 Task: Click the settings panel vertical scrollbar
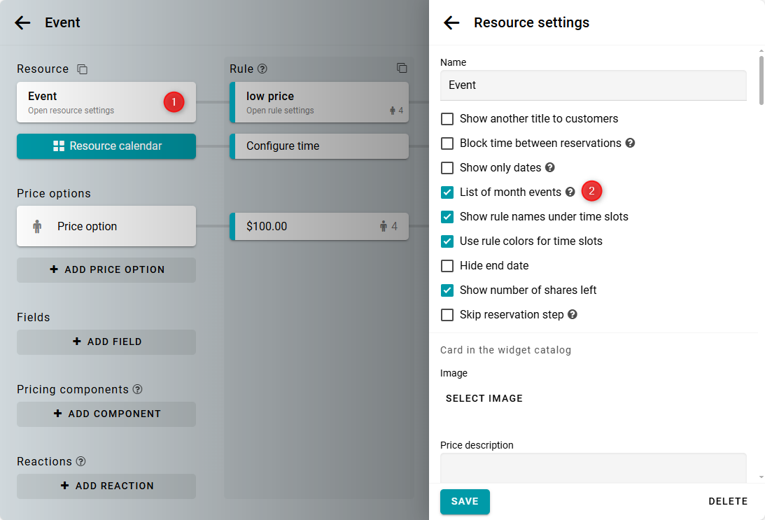click(x=761, y=80)
